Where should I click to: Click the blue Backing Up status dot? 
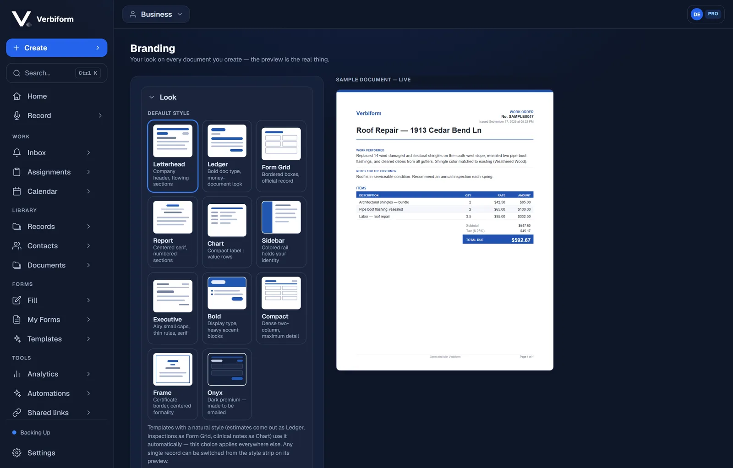pos(14,432)
